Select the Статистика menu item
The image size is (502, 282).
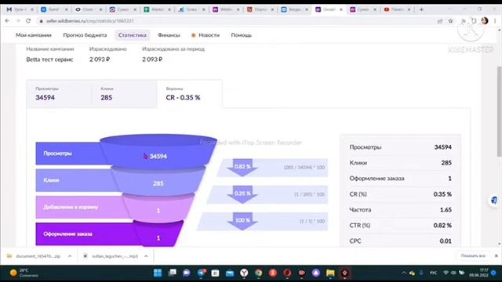(x=133, y=35)
